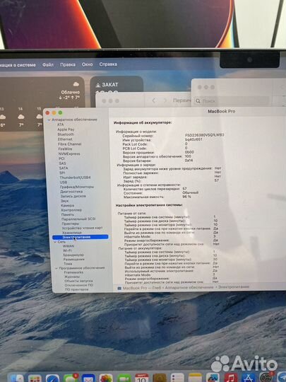Open App Store from the Dock
The height and width of the screenshot is (382, 286).
[x=249, y=378]
